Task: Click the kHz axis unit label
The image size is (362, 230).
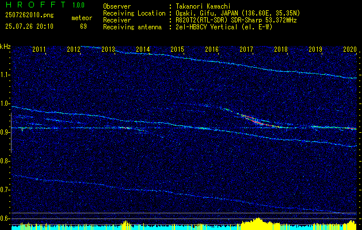Action: tap(5, 47)
